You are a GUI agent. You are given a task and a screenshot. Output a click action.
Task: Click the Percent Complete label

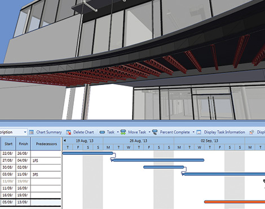pyautogui.click(x=175, y=132)
